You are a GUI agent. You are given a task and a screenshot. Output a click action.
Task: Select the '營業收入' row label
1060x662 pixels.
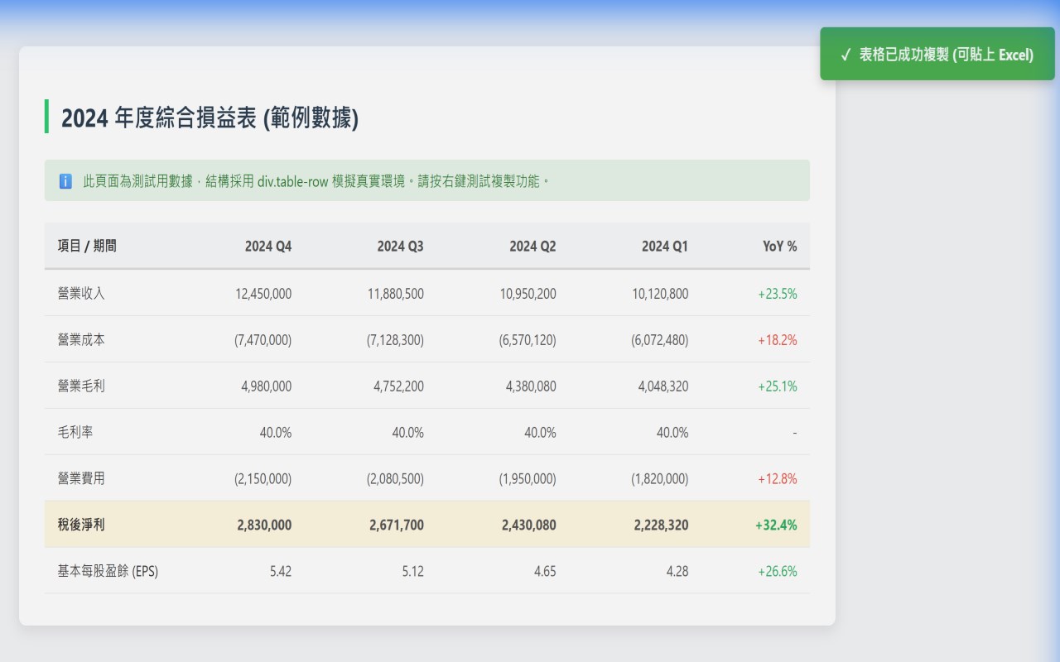[x=81, y=293]
